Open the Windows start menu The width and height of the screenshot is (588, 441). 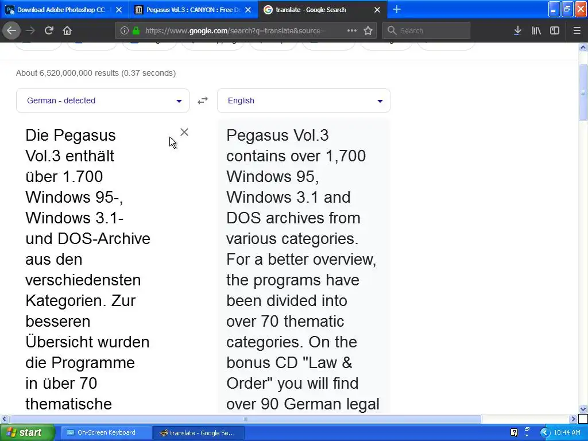point(27,433)
